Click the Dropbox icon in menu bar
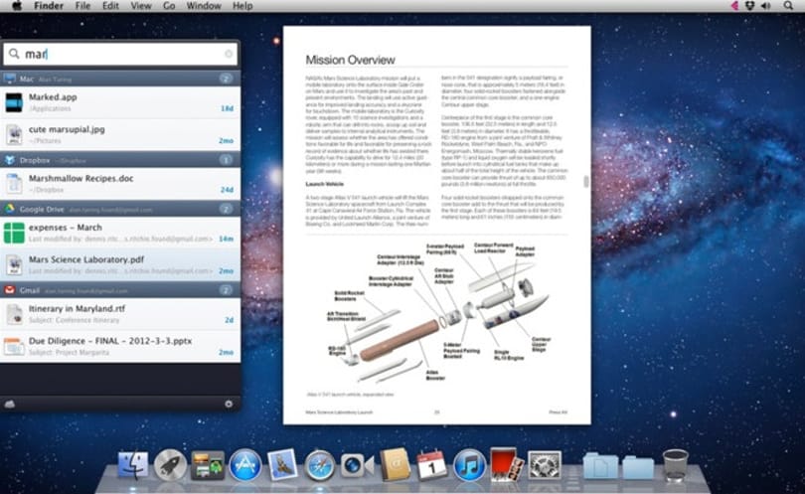The height and width of the screenshot is (494, 805). point(750,6)
